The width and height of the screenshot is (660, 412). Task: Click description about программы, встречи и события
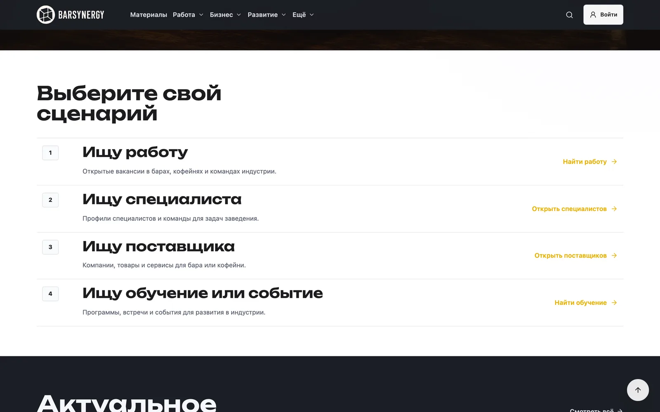click(x=174, y=312)
